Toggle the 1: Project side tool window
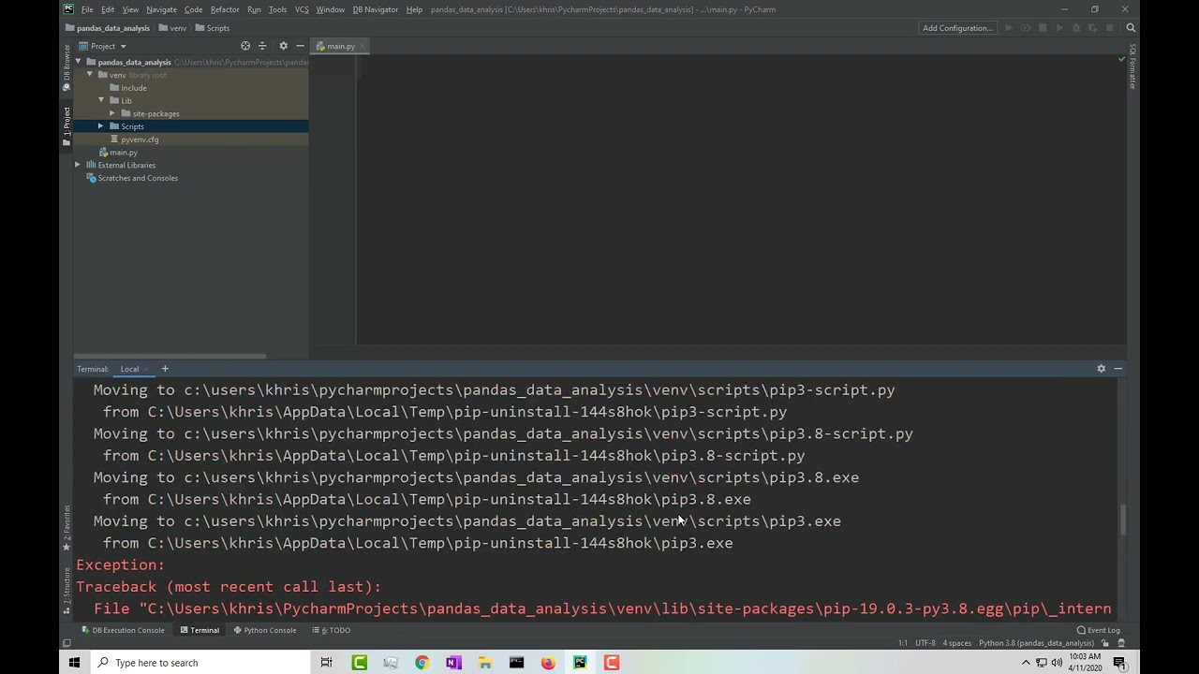Screen dimensions: 1199x674 pos(67,126)
